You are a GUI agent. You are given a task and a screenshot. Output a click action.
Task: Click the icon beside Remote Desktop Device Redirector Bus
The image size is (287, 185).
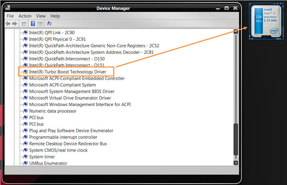(26, 144)
